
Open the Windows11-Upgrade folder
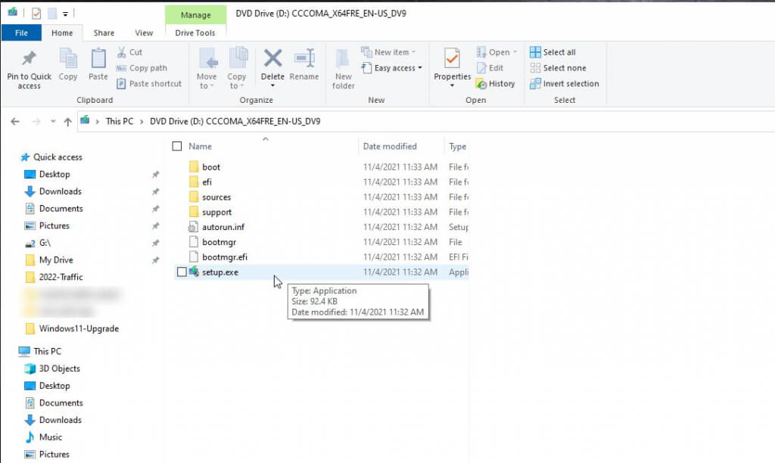coord(79,328)
